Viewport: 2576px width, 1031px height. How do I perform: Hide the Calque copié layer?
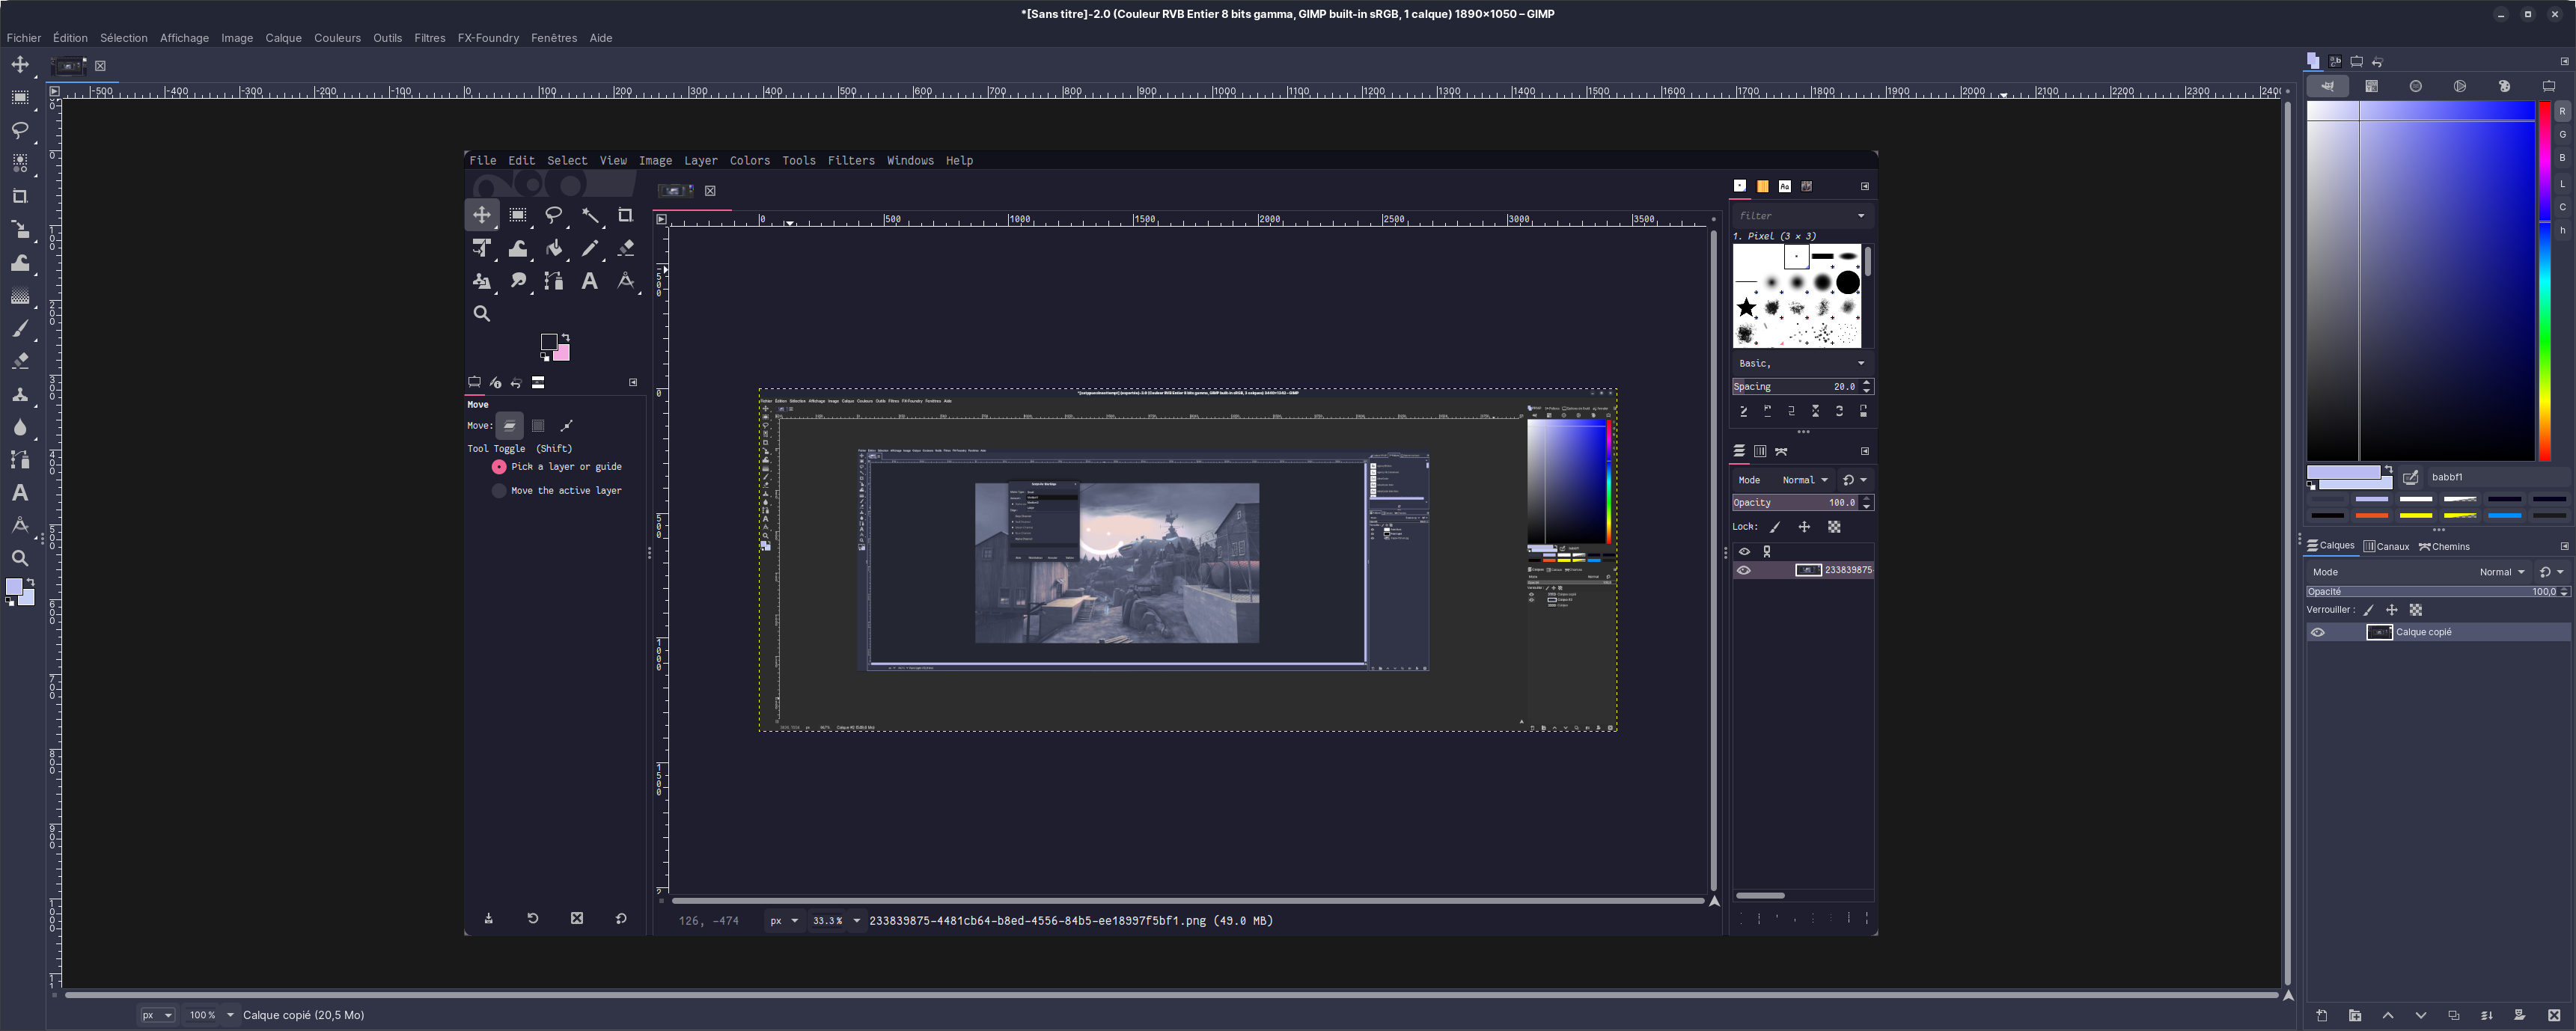[x=2318, y=632]
